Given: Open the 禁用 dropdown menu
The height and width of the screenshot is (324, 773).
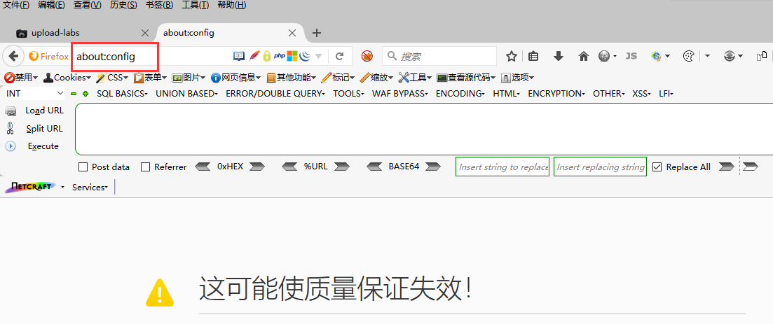Looking at the screenshot, I should click(21, 78).
